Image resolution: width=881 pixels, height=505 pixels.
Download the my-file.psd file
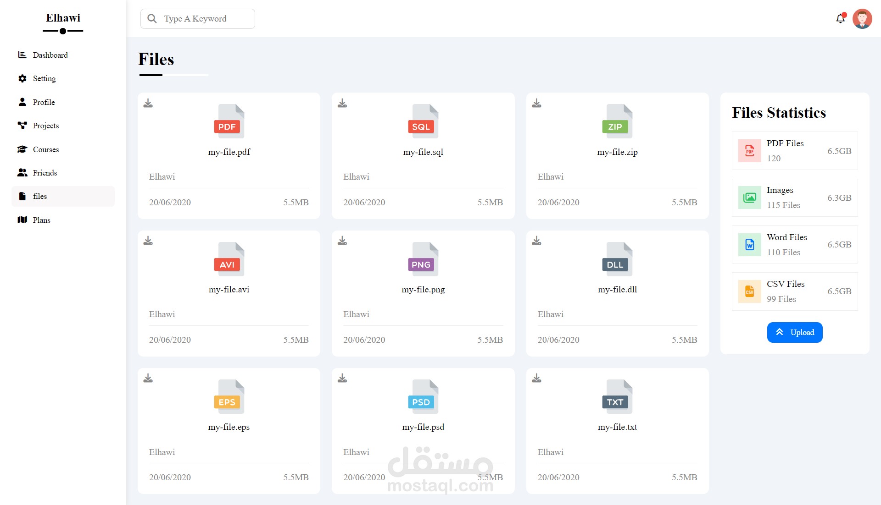tap(342, 378)
